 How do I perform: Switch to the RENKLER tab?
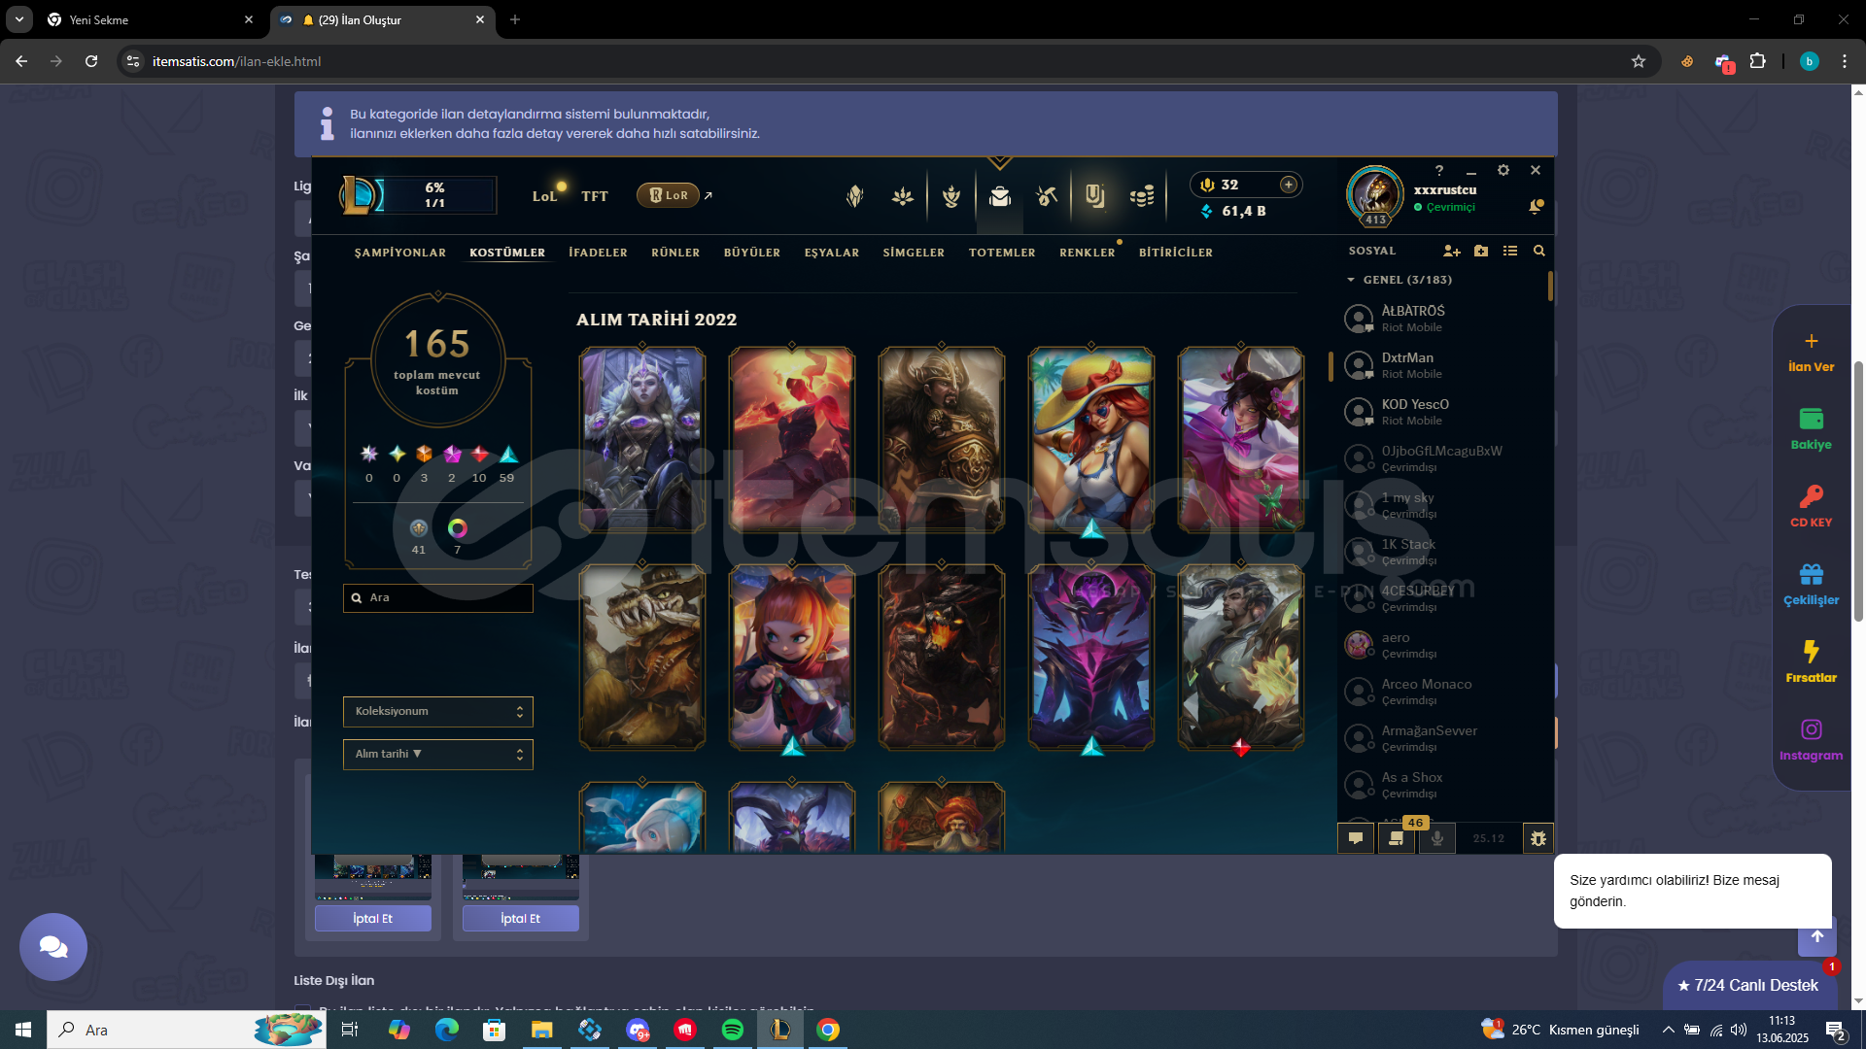(1088, 253)
